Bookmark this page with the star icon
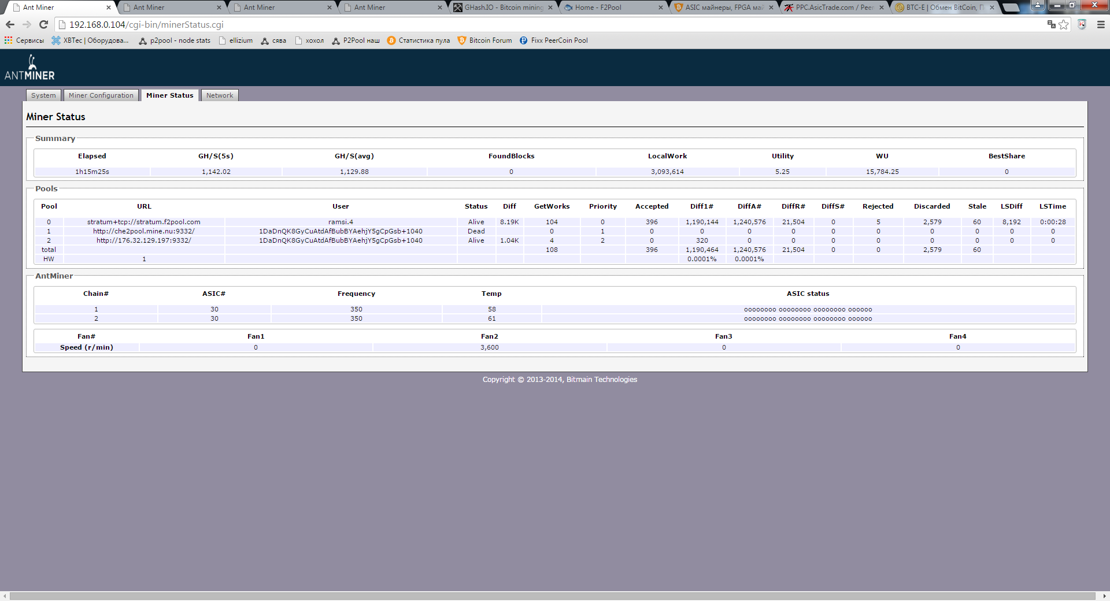 coord(1064,24)
